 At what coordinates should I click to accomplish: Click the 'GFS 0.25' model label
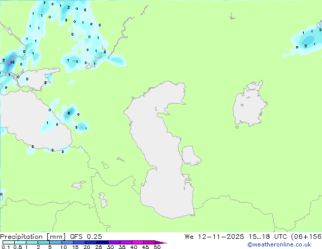(86, 237)
